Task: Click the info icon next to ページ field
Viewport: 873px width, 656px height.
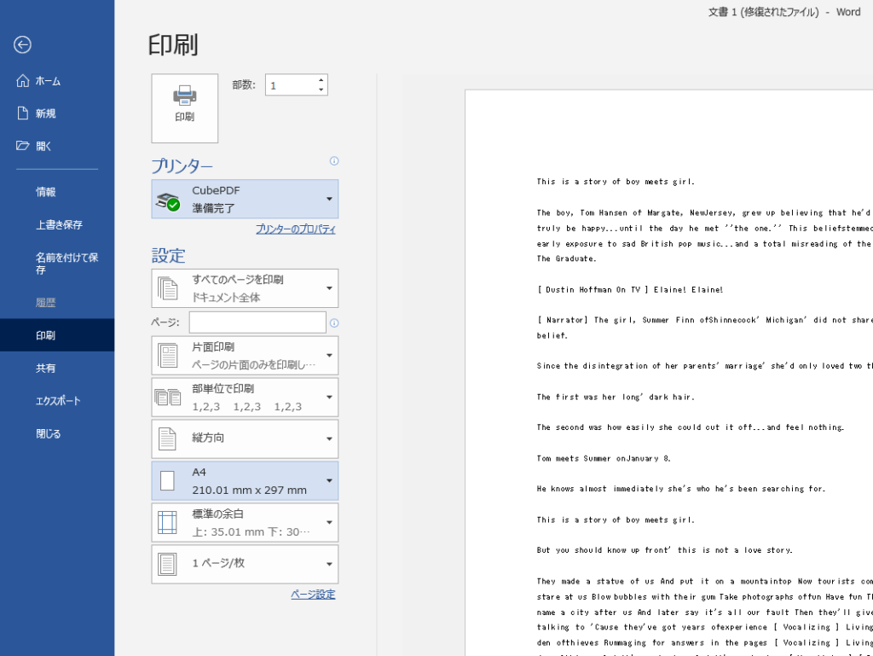Action: pos(334,323)
